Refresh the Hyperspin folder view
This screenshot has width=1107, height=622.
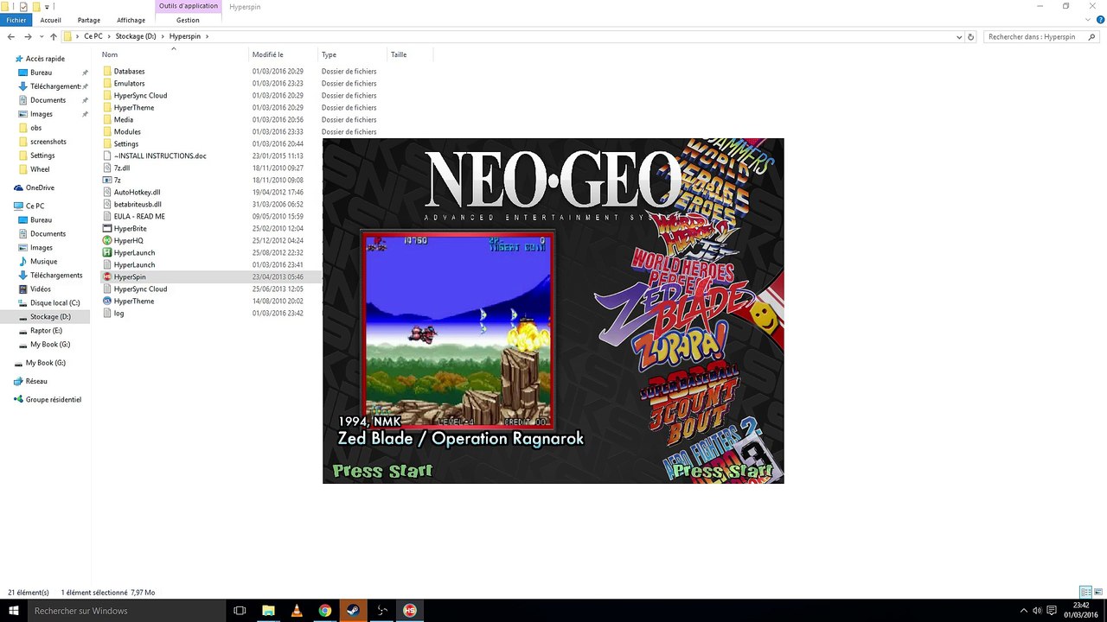click(971, 37)
